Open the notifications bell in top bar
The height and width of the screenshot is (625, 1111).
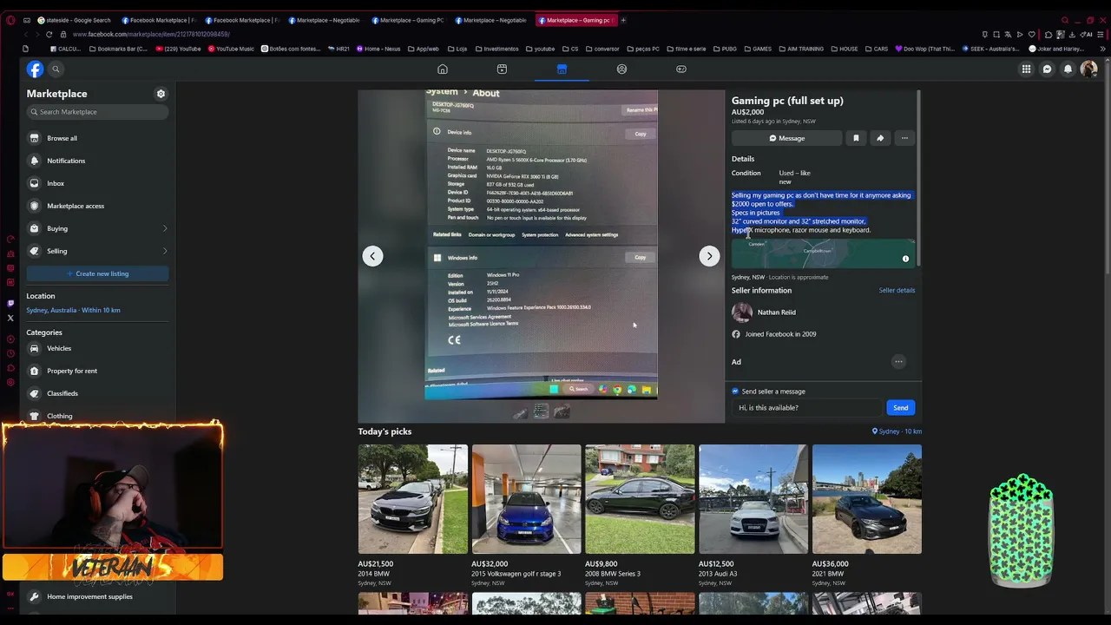tap(1068, 69)
